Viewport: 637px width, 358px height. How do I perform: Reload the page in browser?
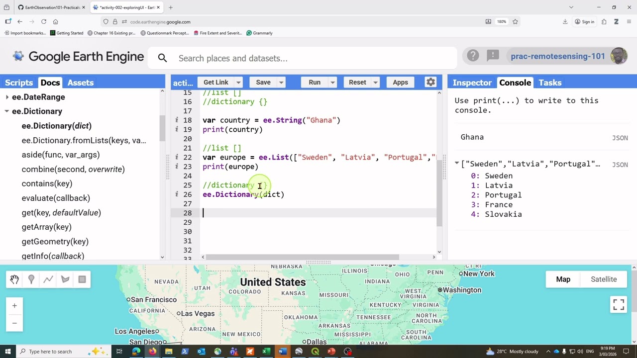coord(44,22)
